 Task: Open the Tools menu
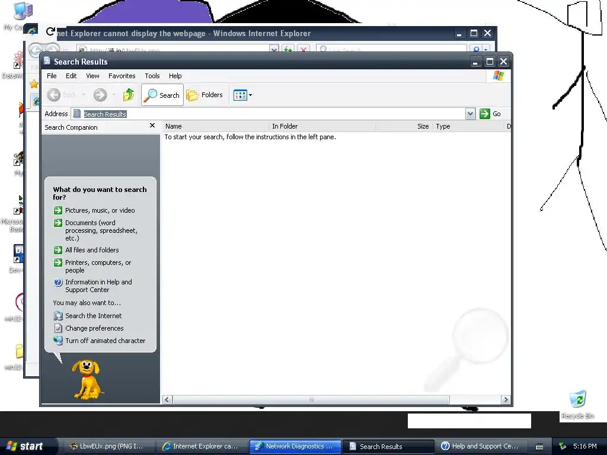pos(152,76)
